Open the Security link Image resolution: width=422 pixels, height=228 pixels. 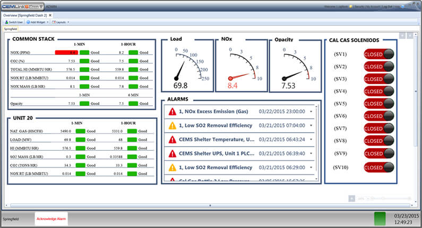coord(359,6)
